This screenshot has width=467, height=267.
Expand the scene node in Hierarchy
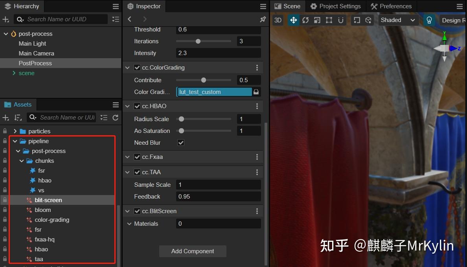click(x=13, y=73)
